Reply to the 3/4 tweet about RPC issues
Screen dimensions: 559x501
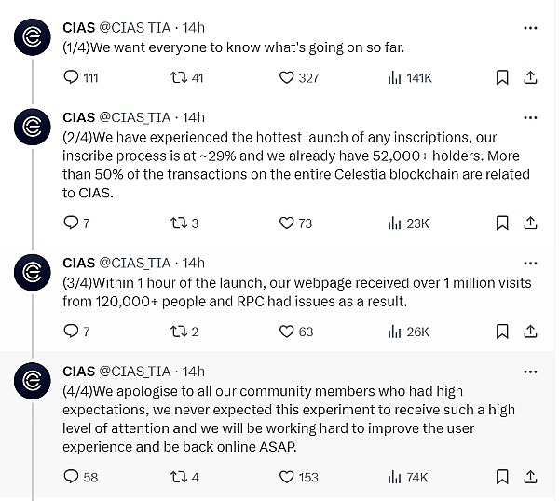coord(71,332)
